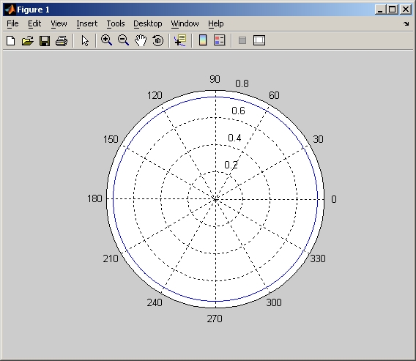Select the Zoom In magnifier tool
Image resolution: width=416 pixels, height=361 pixels.
[106, 40]
